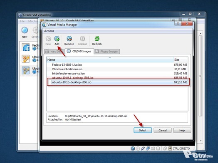Sort list by Name column header
This screenshot has height=163, width=218.
(x=110, y=59)
